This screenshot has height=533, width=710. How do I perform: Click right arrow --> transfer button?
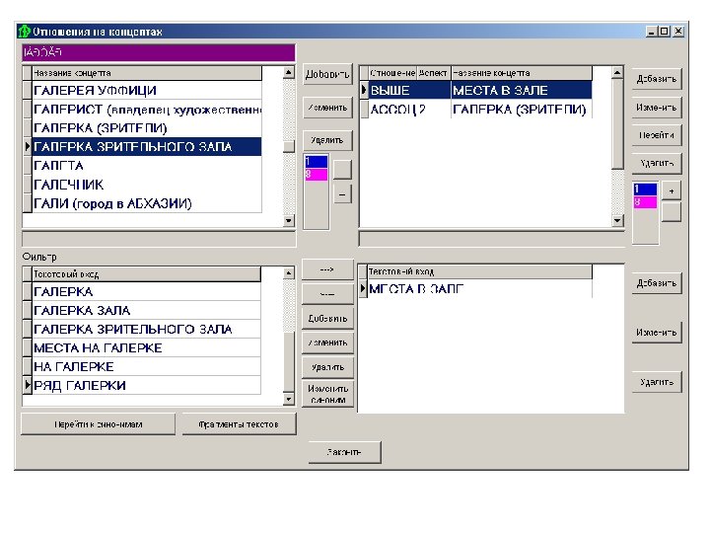tap(327, 269)
